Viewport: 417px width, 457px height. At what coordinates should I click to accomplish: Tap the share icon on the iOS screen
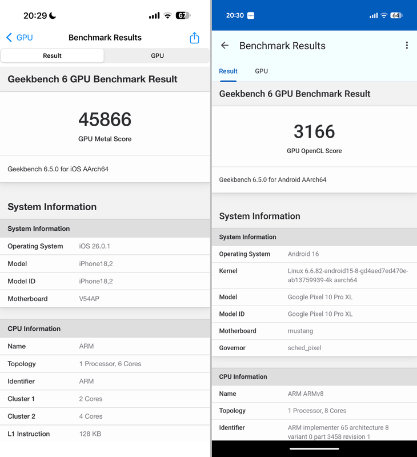[194, 38]
